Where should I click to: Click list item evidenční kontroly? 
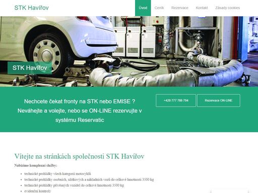(38, 191)
